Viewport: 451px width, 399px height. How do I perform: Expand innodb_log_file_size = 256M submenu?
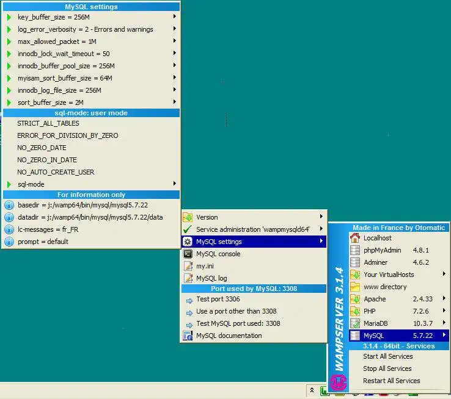[x=91, y=90]
